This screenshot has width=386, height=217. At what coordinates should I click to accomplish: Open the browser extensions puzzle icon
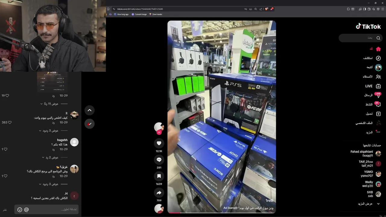point(348,9)
